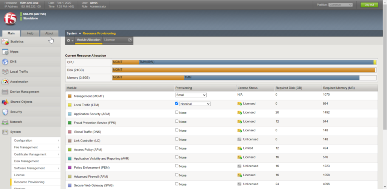Click the License tab popout icon
The height and width of the screenshot is (189, 387).
[x=130, y=40]
